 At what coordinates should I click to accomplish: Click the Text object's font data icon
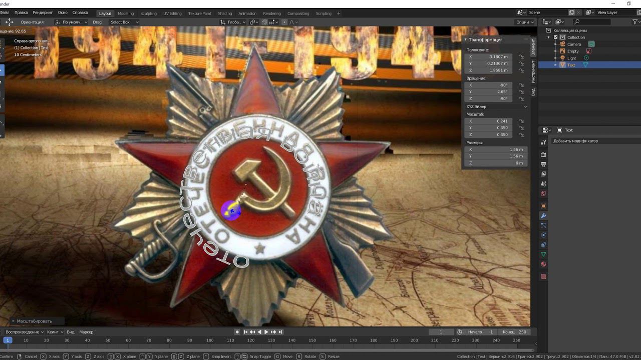click(585, 65)
